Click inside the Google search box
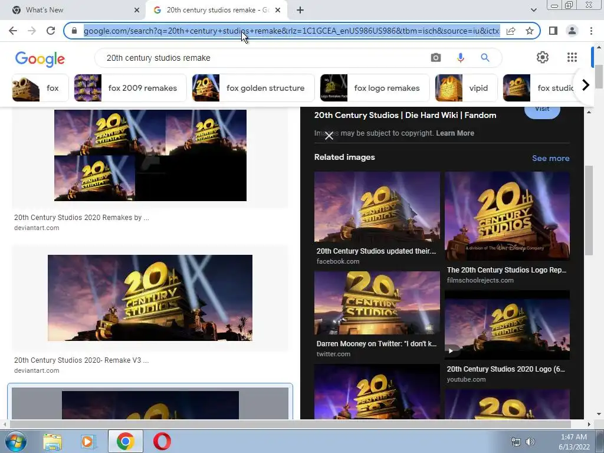 (x=266, y=58)
